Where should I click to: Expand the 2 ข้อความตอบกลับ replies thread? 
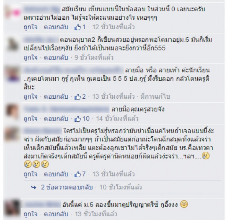click(x=67, y=187)
